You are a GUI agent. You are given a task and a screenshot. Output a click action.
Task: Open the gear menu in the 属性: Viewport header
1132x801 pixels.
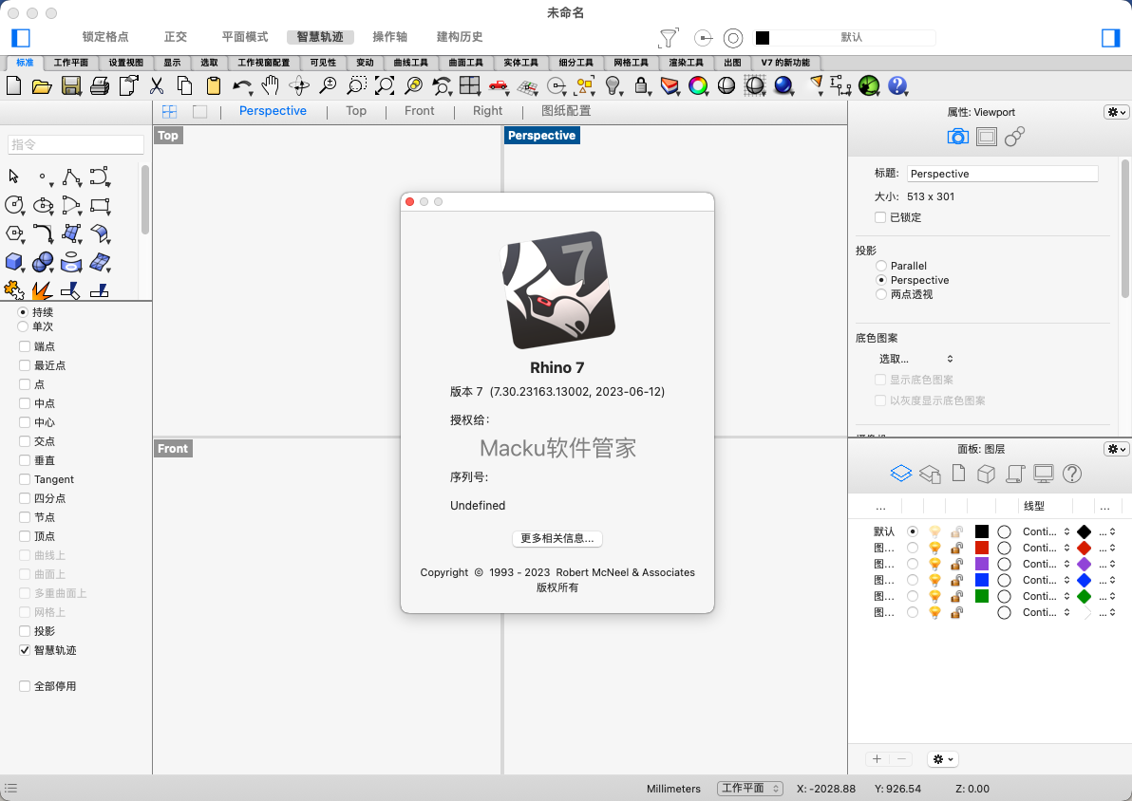coord(1116,112)
